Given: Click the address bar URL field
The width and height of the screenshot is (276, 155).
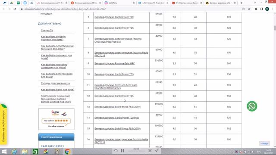Looking at the screenshot, I should (130, 9).
